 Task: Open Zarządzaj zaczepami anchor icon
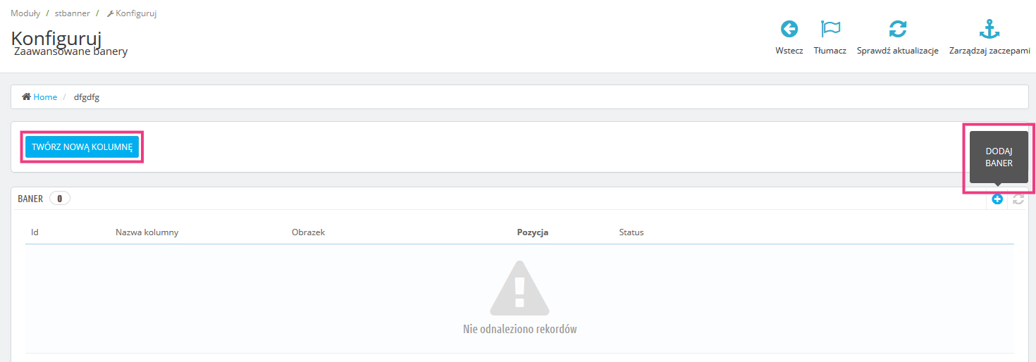click(x=989, y=29)
